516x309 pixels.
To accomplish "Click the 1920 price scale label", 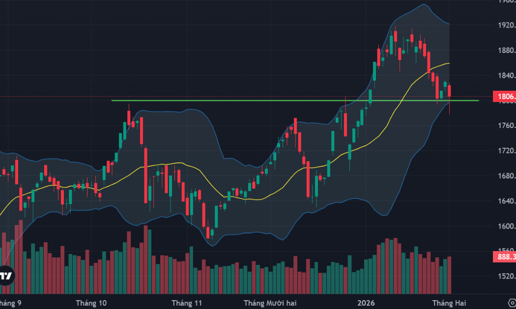I will [x=505, y=26].
